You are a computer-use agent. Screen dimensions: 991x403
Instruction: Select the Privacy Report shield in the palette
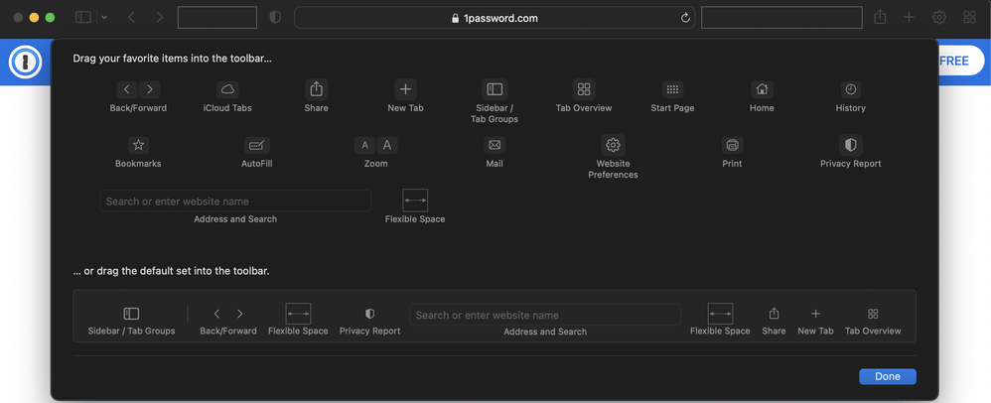click(x=850, y=145)
